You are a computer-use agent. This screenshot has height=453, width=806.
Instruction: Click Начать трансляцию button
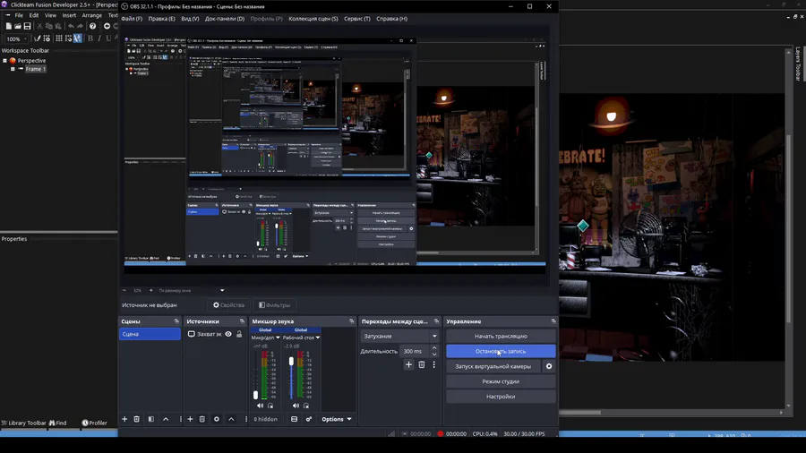501,336
